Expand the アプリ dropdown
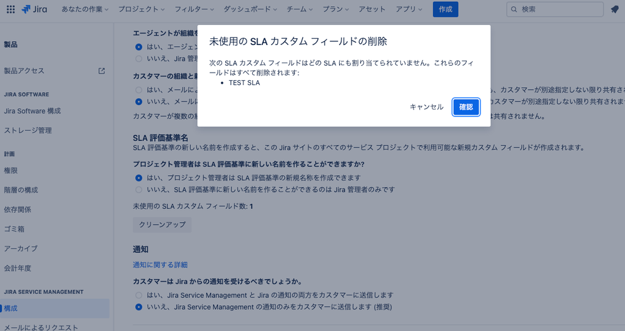 tap(409, 9)
